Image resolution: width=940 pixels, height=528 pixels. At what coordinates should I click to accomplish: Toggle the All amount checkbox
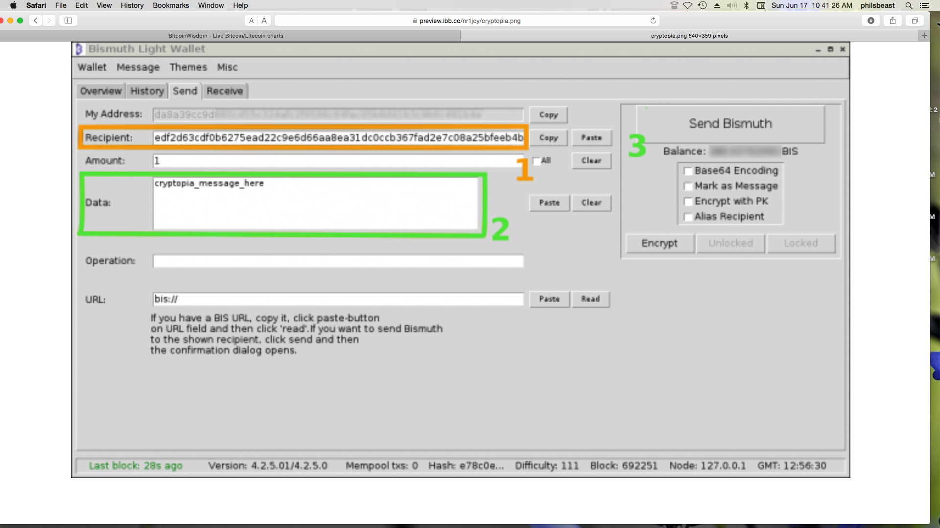point(537,161)
